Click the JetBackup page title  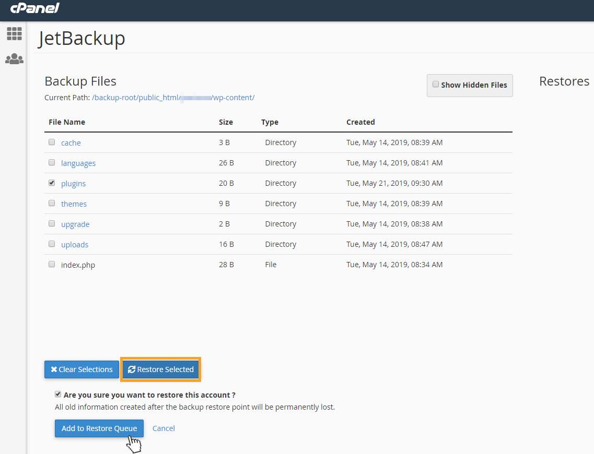coord(81,39)
